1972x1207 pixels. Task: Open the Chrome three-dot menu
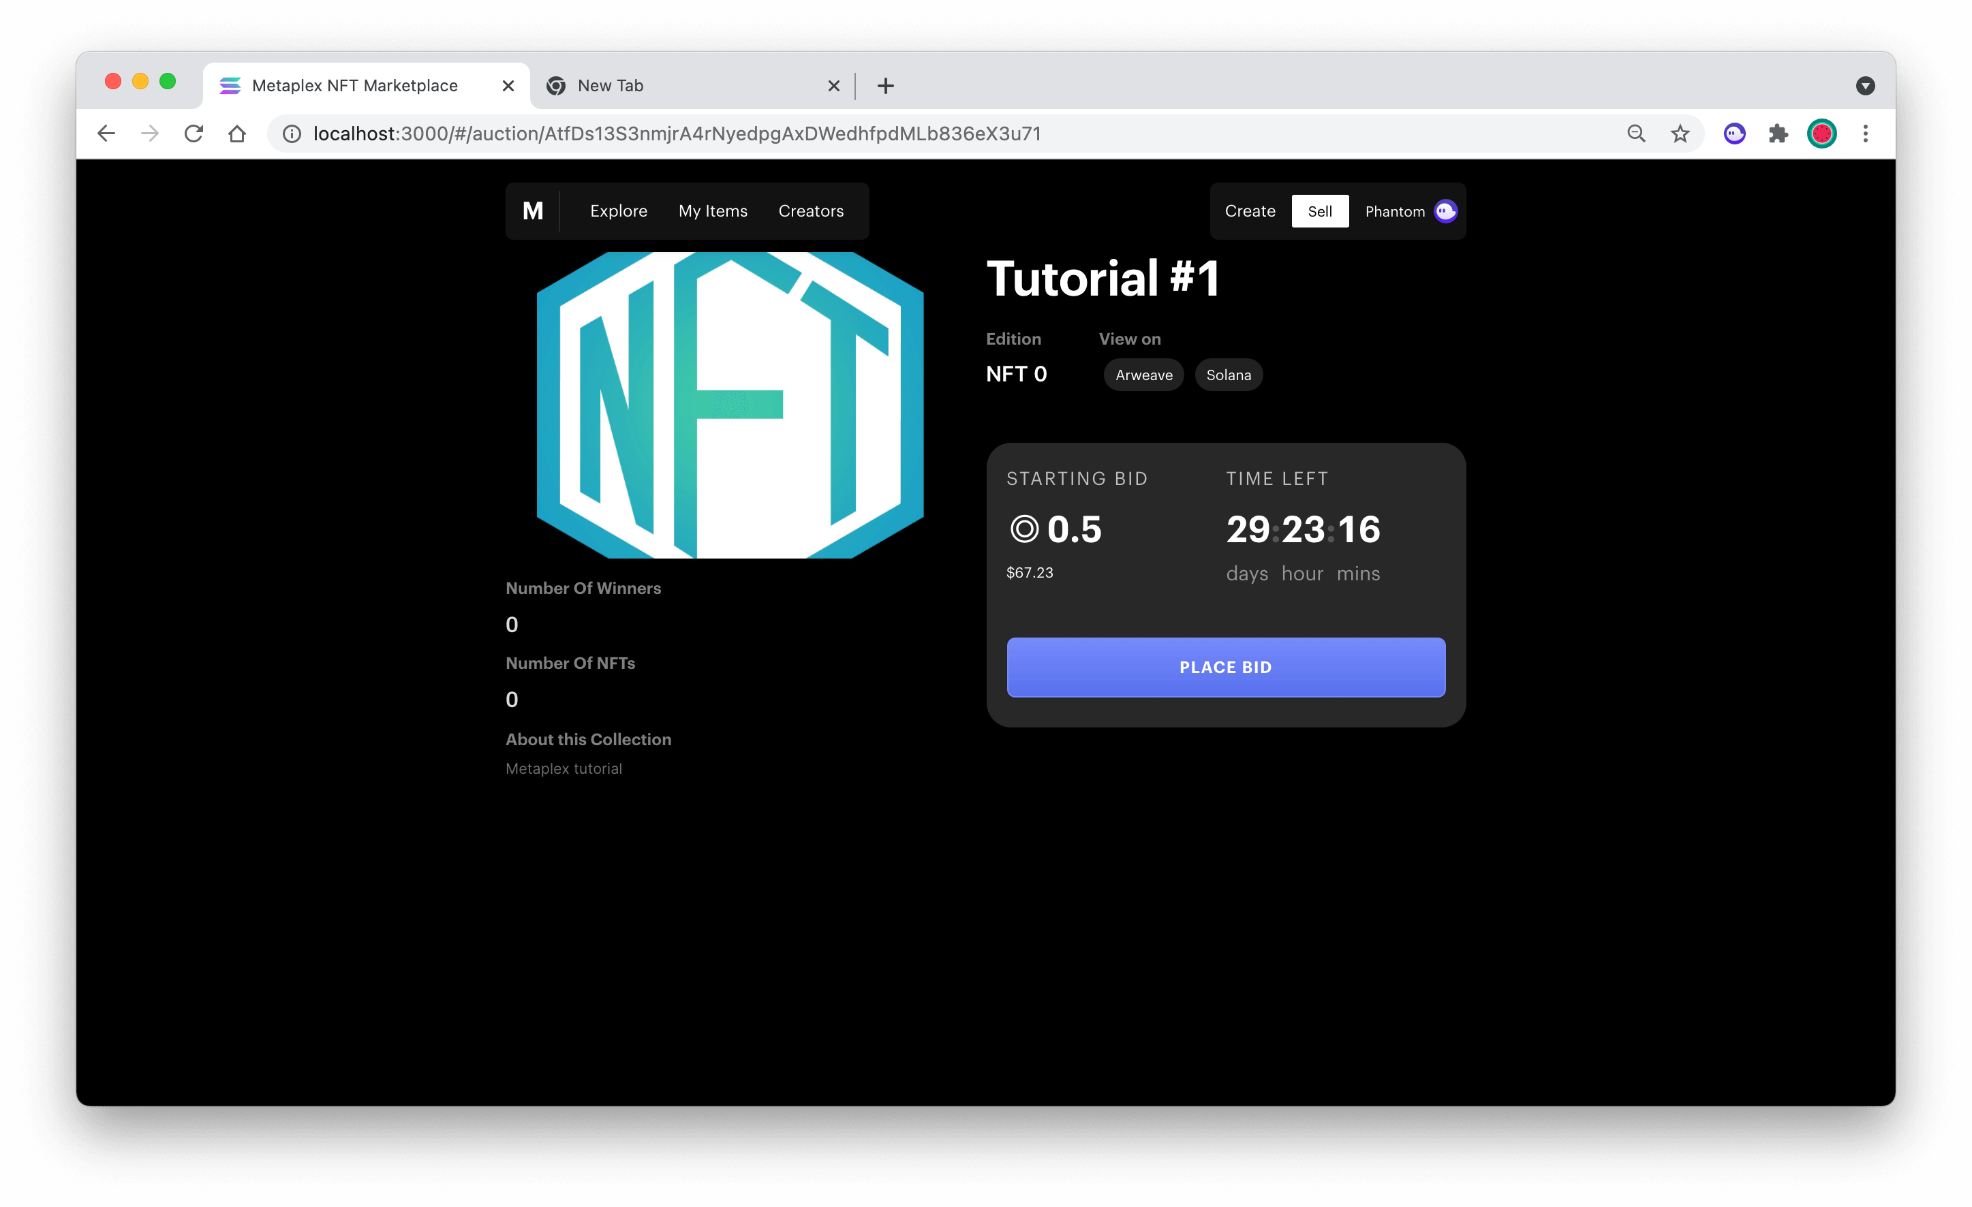pyautogui.click(x=1865, y=134)
